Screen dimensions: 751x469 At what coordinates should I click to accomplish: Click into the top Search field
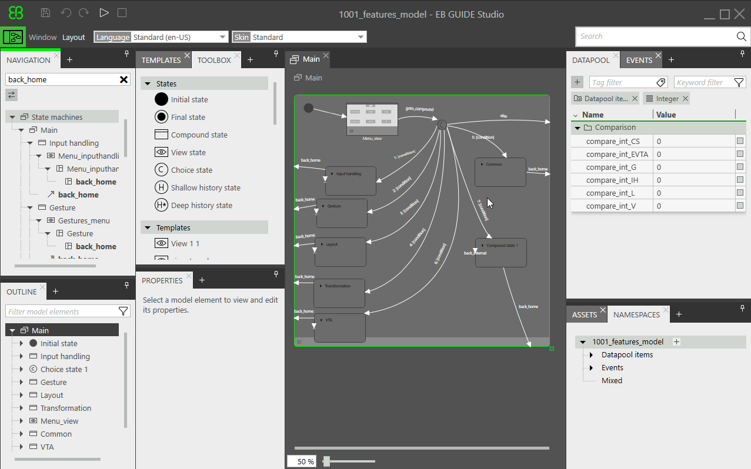tap(655, 36)
